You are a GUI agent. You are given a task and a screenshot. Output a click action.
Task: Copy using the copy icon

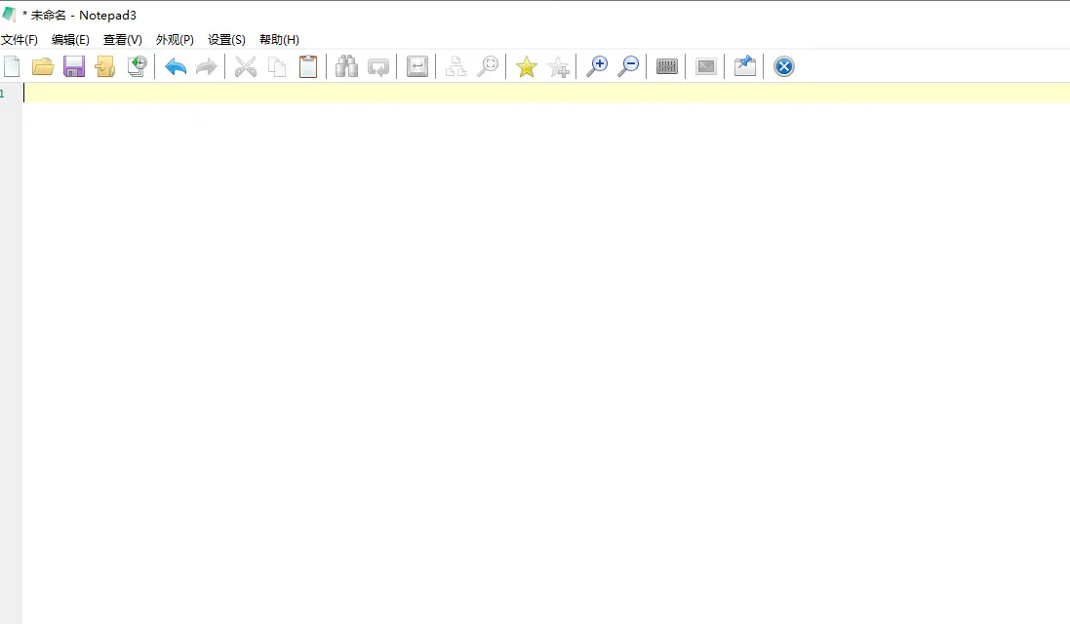point(276,65)
